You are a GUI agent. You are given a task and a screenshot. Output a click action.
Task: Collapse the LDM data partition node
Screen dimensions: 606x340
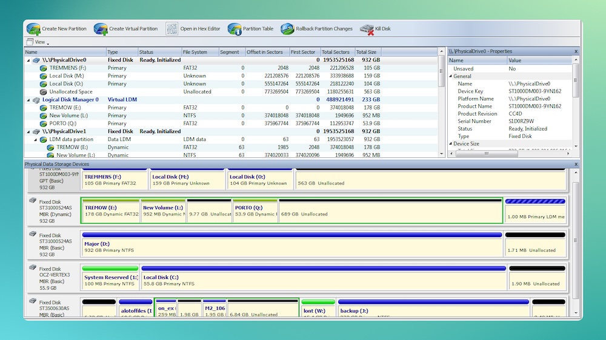(35, 139)
